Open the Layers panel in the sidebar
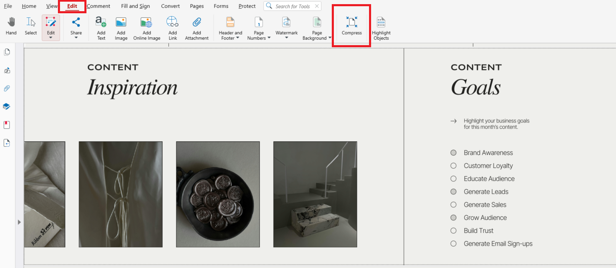 [6, 106]
